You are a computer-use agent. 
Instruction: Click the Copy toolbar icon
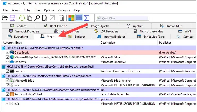click(x=30, y=18)
